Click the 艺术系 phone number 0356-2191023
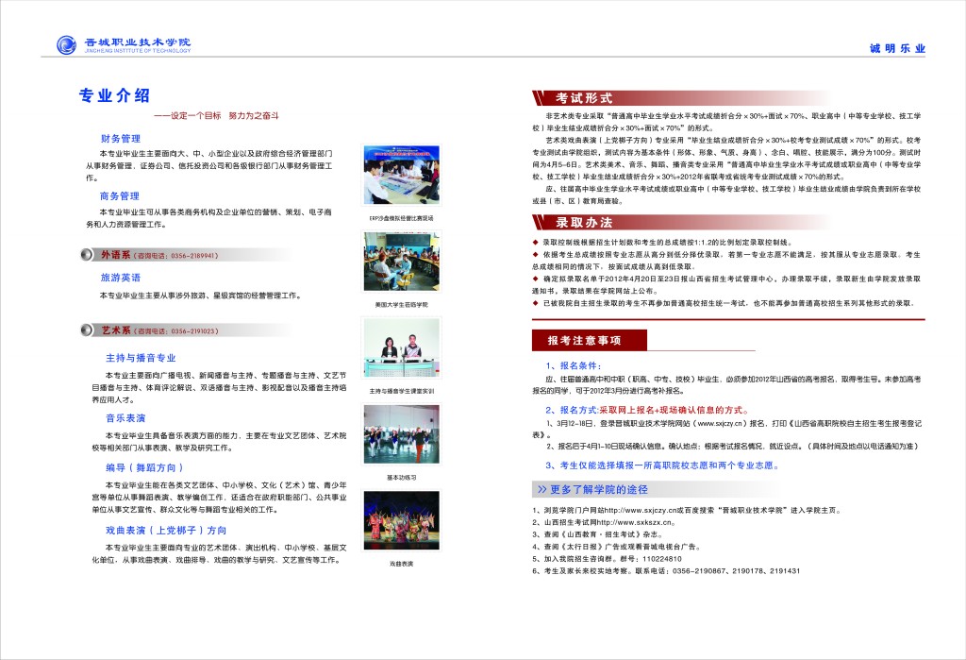This screenshot has width=966, height=660. pyautogui.click(x=194, y=331)
